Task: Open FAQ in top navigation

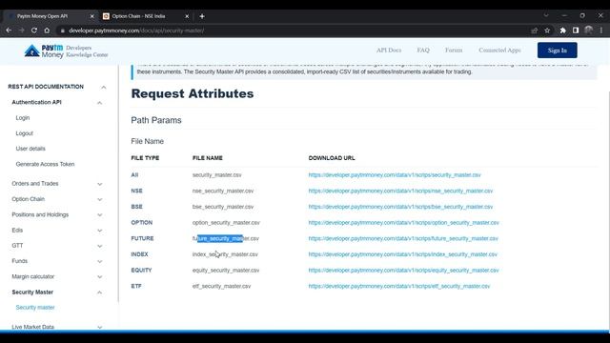Action: (423, 50)
